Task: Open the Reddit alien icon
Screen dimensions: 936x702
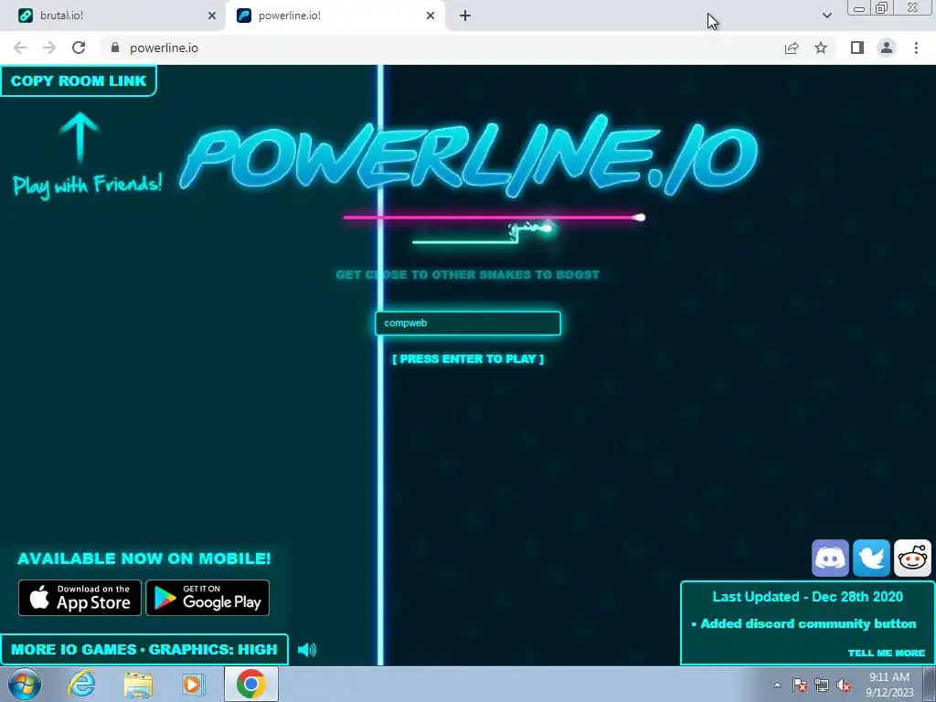Action: pos(912,558)
